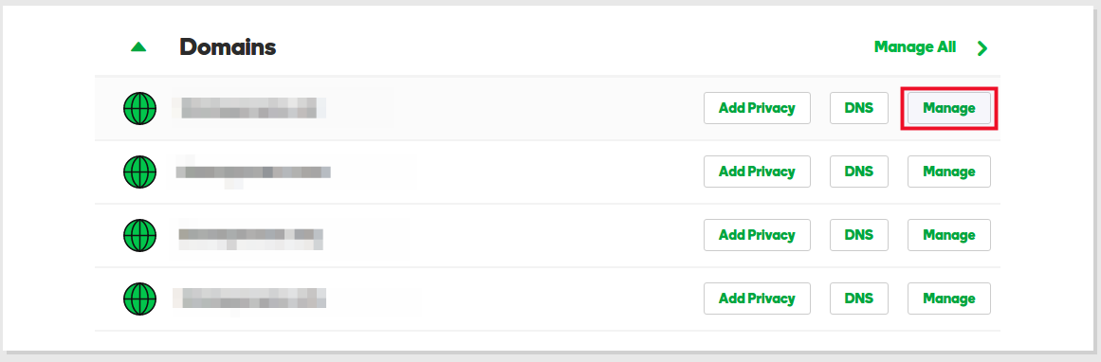Click the globe icon in the first domain row
The image size is (1101, 362).
[139, 109]
